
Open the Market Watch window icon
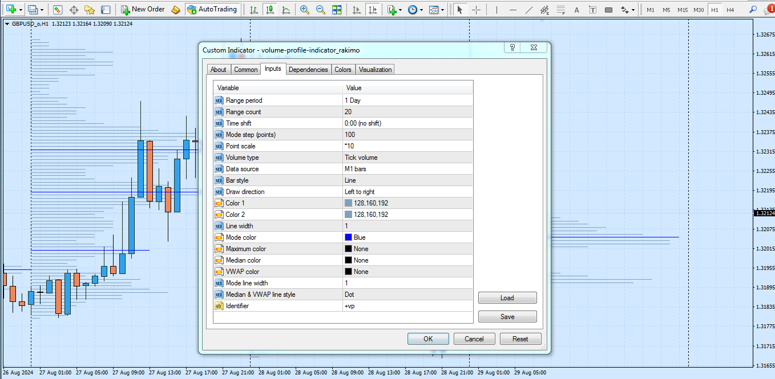(58, 10)
